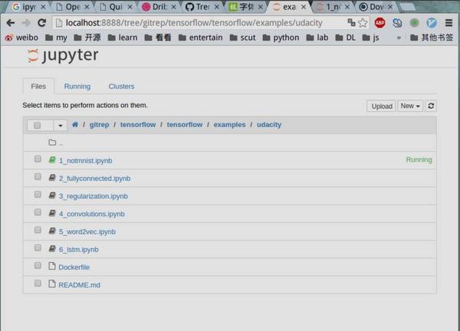Check the box for 1_notmnist.ipynb
The height and width of the screenshot is (331, 460).
point(38,159)
